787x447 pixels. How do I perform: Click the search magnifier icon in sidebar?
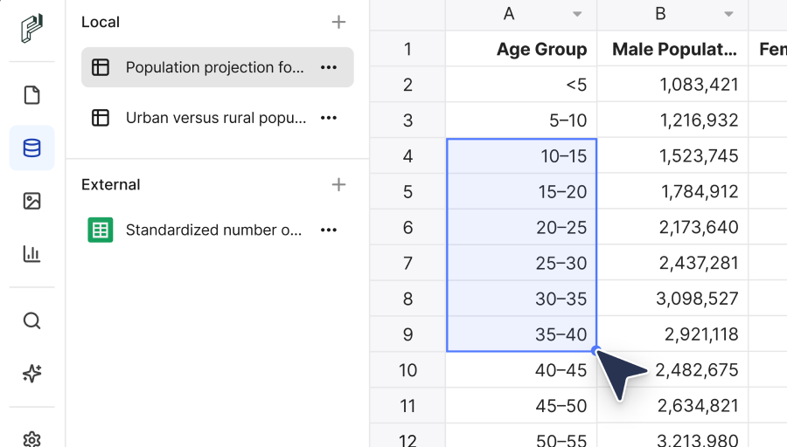(x=32, y=320)
